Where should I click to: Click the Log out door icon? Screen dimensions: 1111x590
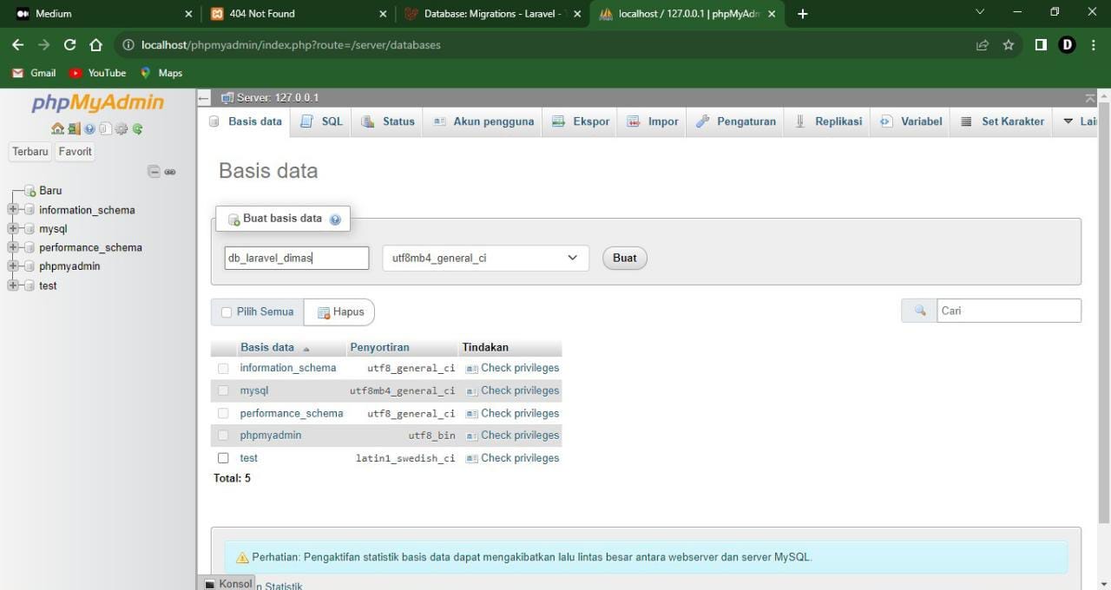click(75, 128)
